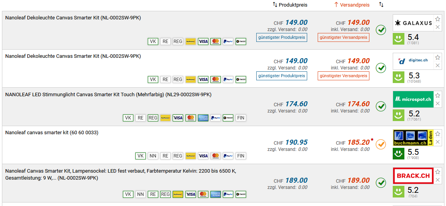Click digitec 'günstigster Versandpreis' badge
446x206 pixels.
(343, 76)
